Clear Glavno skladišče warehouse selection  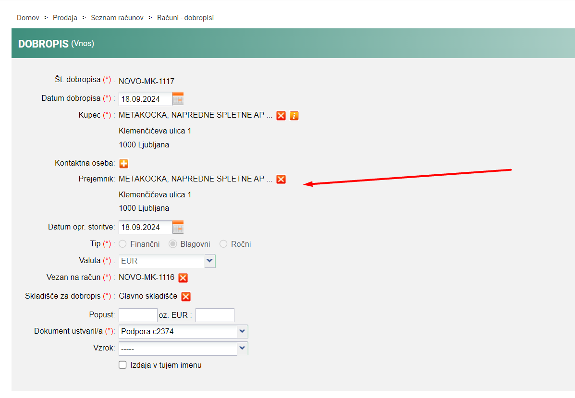tap(186, 296)
